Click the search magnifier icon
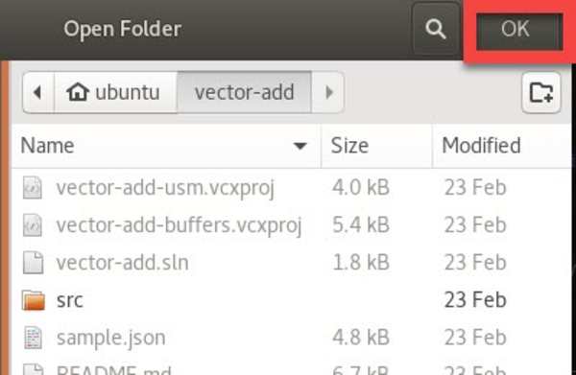The height and width of the screenshot is (375, 576). pos(436,29)
